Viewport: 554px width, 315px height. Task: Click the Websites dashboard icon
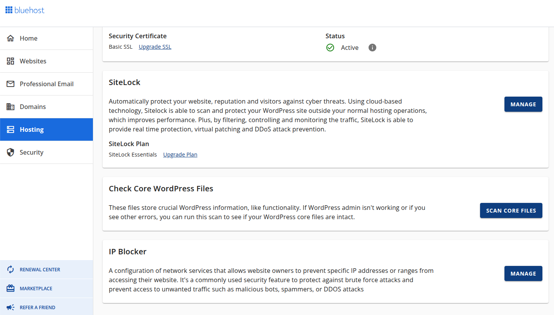pyautogui.click(x=10, y=61)
